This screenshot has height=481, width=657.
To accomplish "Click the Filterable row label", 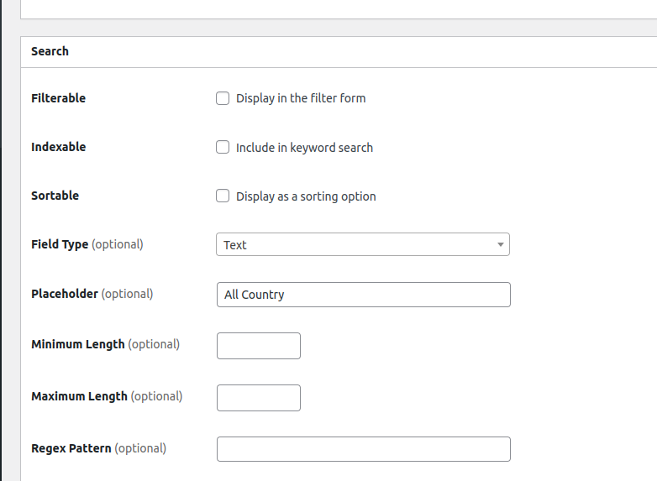I will [58, 98].
